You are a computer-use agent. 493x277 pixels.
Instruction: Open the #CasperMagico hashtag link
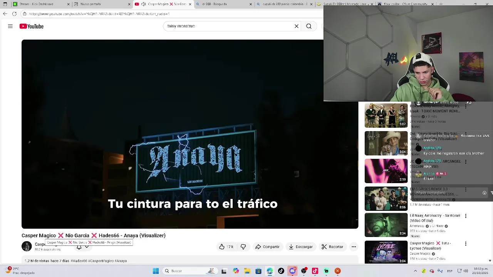101,261
